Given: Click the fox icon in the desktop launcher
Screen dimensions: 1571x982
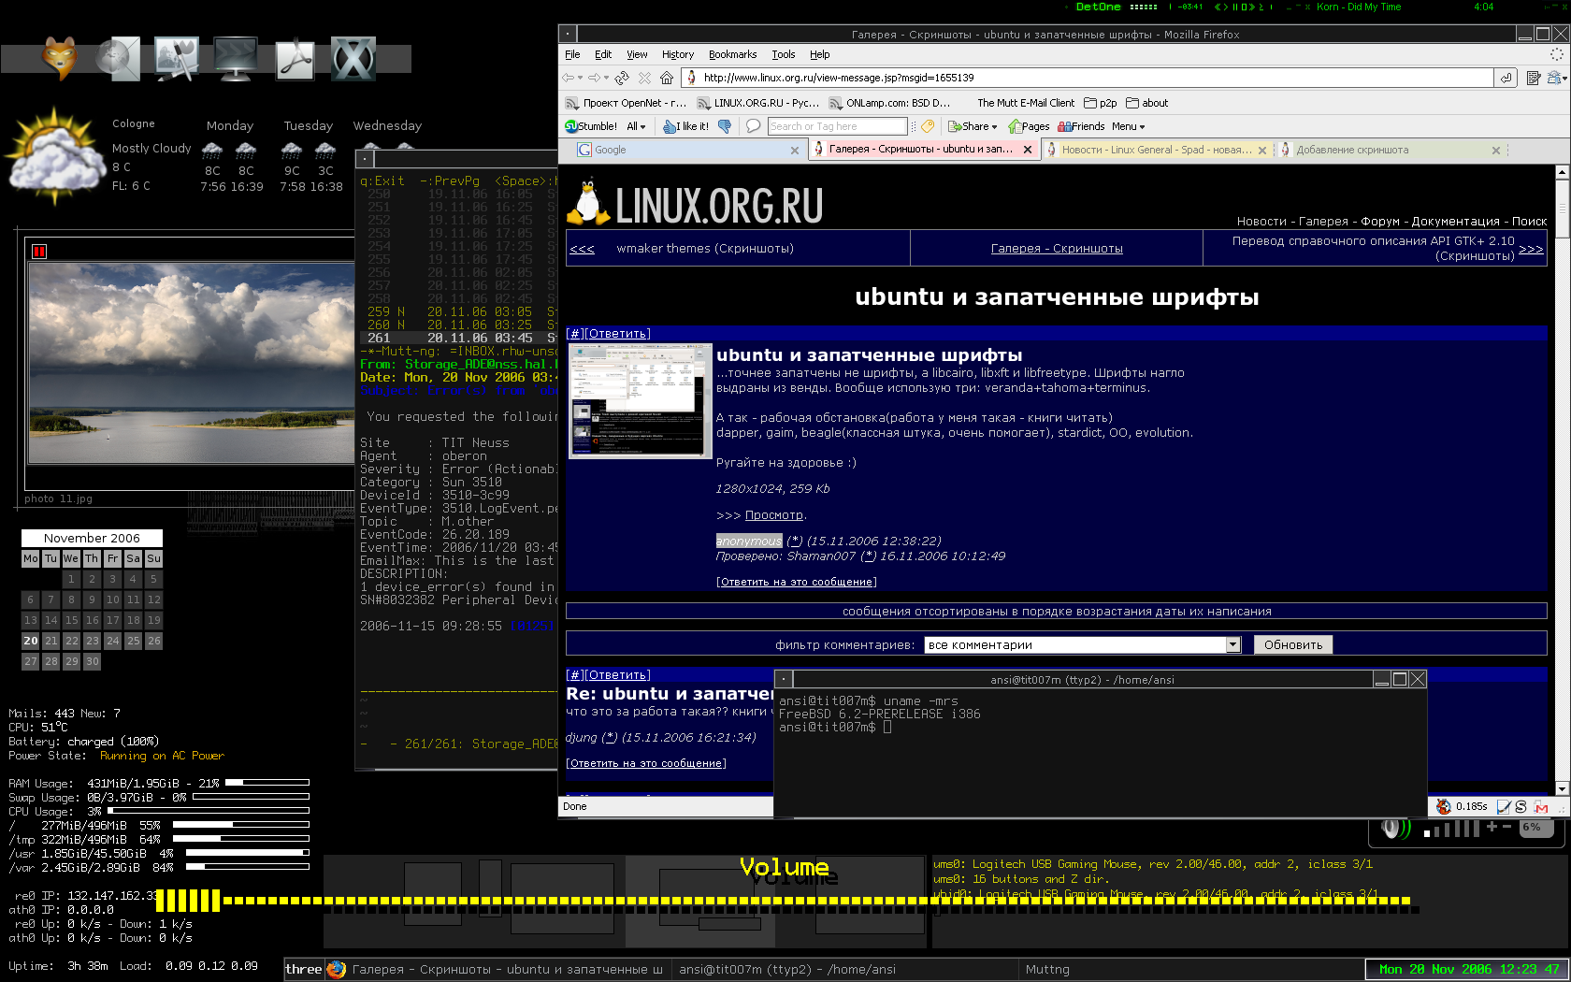Looking at the screenshot, I should (61, 58).
